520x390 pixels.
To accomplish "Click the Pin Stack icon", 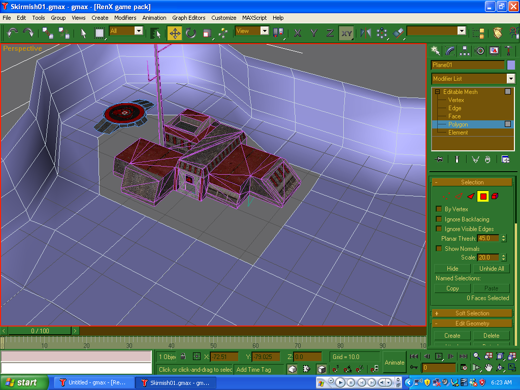I will (439, 159).
